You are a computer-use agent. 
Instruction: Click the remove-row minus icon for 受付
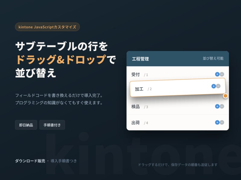(x=222, y=74)
